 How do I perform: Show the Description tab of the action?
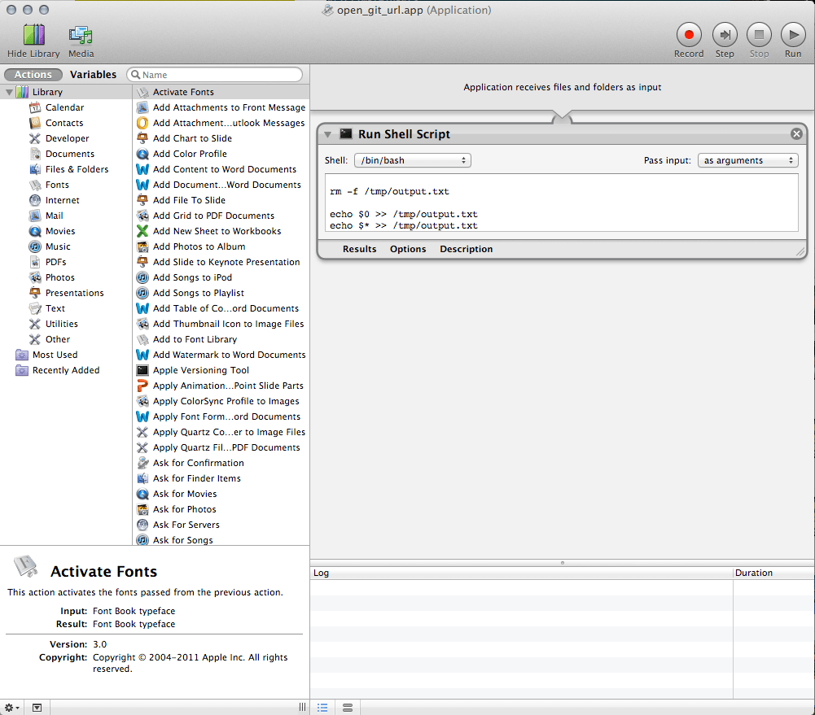click(467, 249)
